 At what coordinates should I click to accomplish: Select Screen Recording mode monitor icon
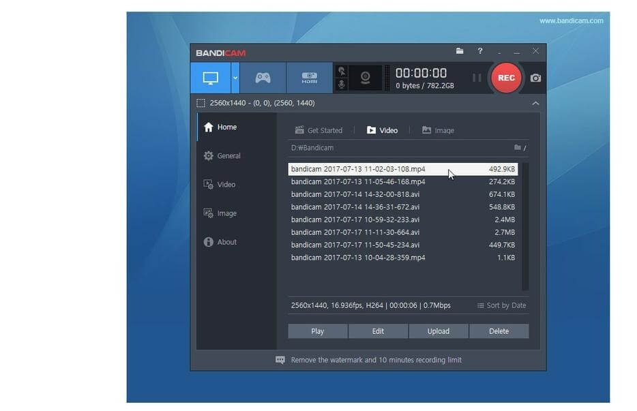click(x=211, y=78)
